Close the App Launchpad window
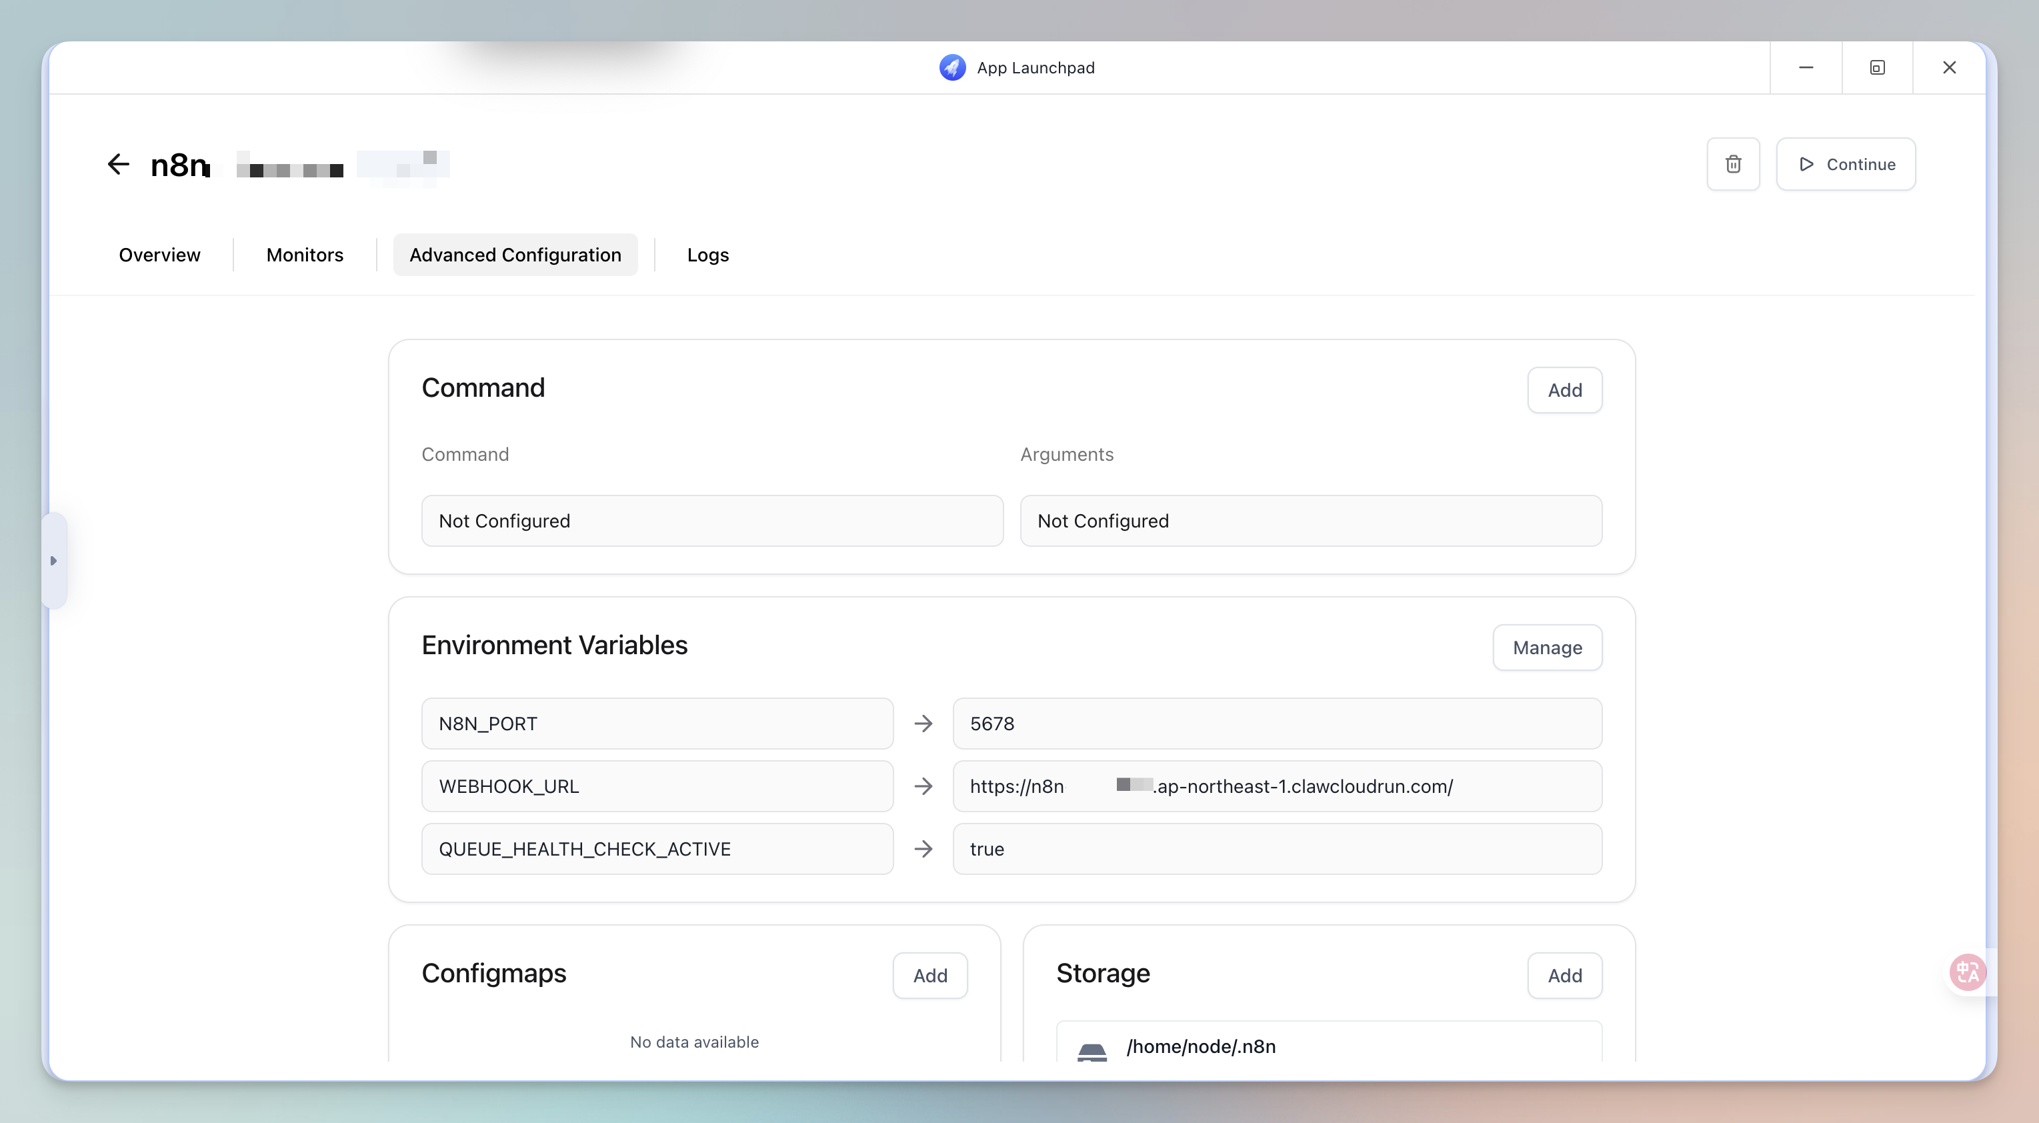 pyautogui.click(x=1949, y=67)
